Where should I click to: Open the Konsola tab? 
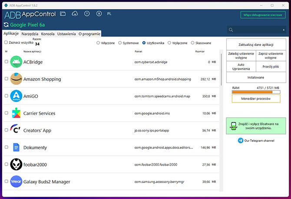click(48, 34)
